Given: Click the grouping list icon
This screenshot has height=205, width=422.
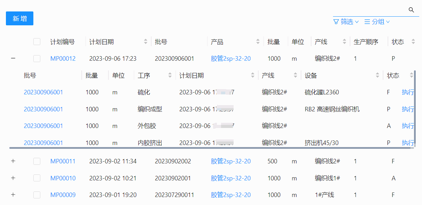Looking at the screenshot, I should pos(367,22).
